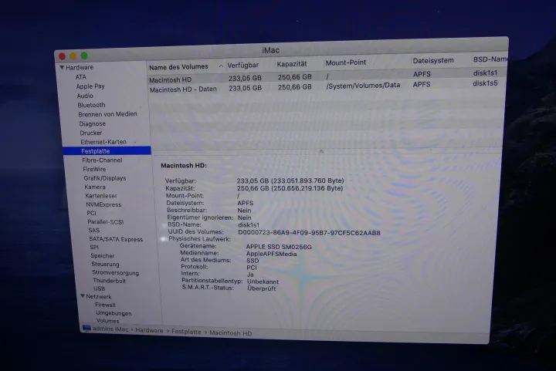This screenshot has height=371, width=556.
Task: Select the Macintosh HD - Daten row
Action: pyautogui.click(x=327, y=86)
